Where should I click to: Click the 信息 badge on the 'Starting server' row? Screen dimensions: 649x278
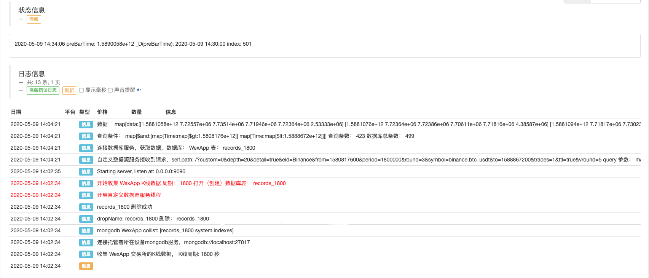pyautogui.click(x=86, y=172)
